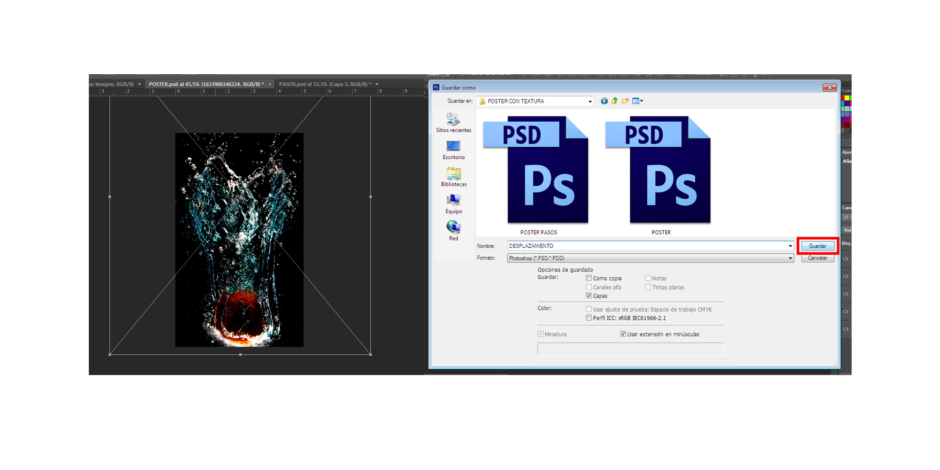Click the yellow swatch in Swatches panel
This screenshot has height=470, width=940.
(x=847, y=98)
